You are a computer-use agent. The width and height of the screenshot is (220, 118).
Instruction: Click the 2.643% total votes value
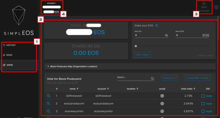tap(188, 104)
